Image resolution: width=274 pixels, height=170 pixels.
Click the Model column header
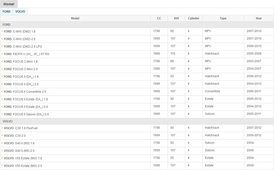coord(75,18)
